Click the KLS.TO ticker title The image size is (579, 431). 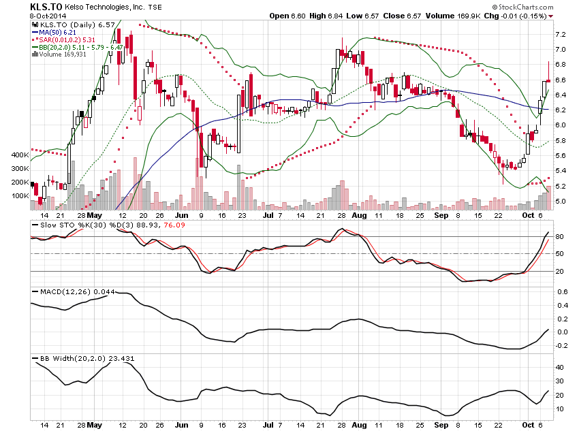[x=46, y=7]
